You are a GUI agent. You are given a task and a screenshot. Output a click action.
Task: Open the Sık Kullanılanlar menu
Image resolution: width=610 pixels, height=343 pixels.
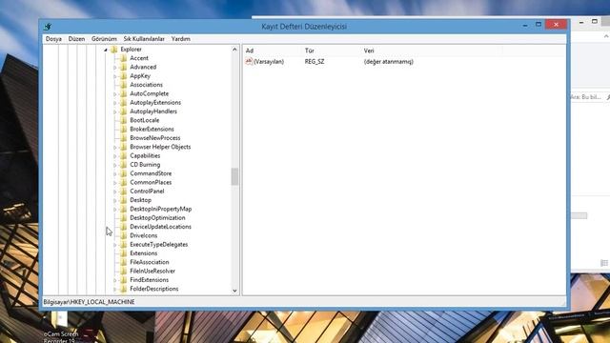coord(144,39)
